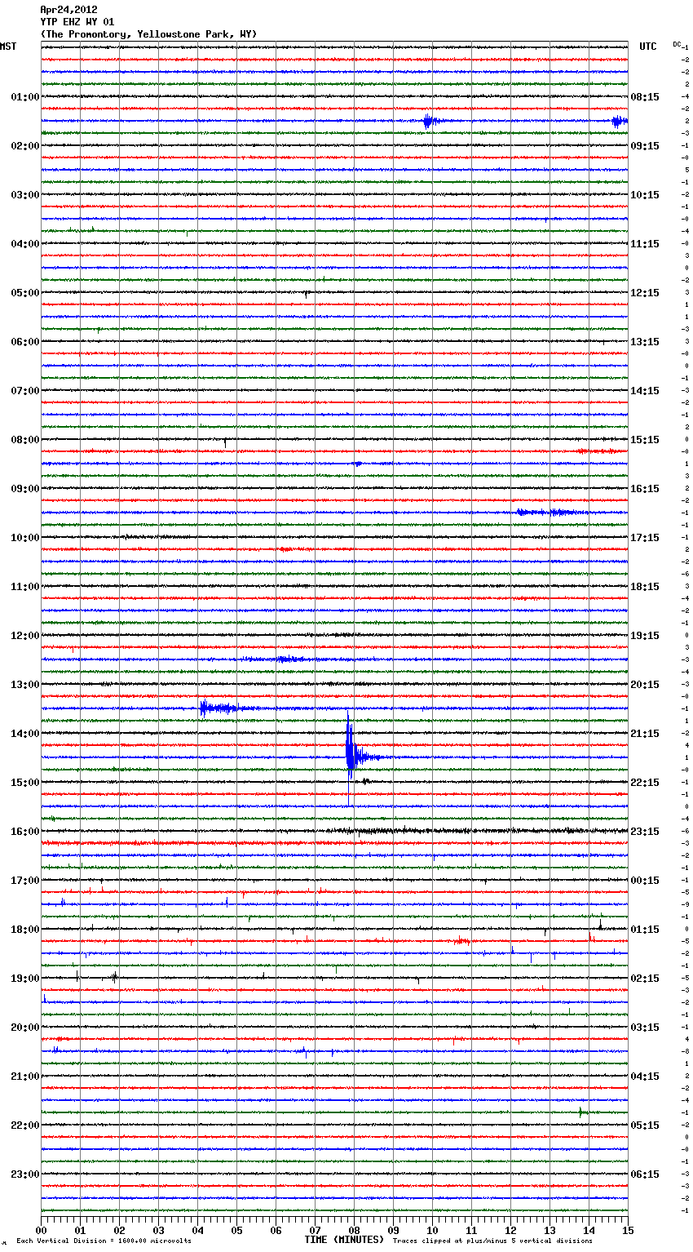Click the '15:00' MST time label
Image resolution: width=693 pixels, height=1252 pixels.
pyautogui.click(x=24, y=783)
